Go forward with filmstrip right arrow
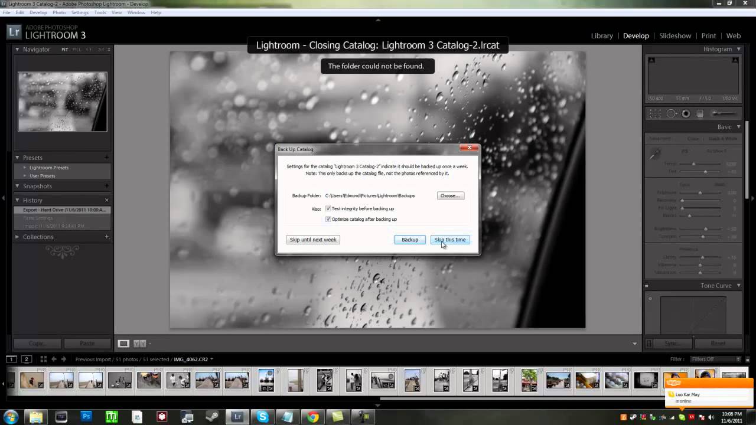Image resolution: width=756 pixels, height=425 pixels. 63,359
